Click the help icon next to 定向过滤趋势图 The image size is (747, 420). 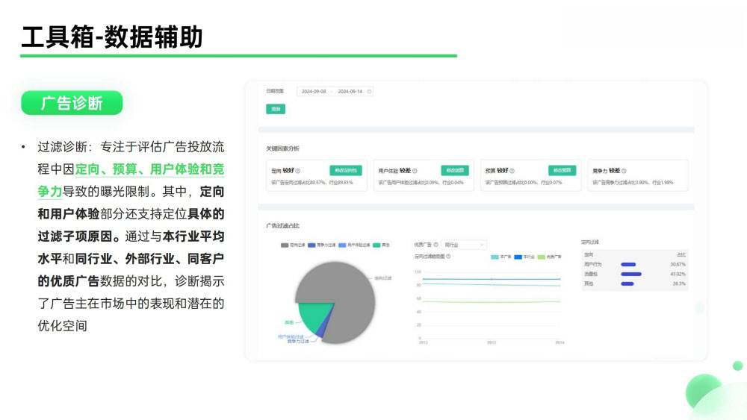[x=448, y=257]
